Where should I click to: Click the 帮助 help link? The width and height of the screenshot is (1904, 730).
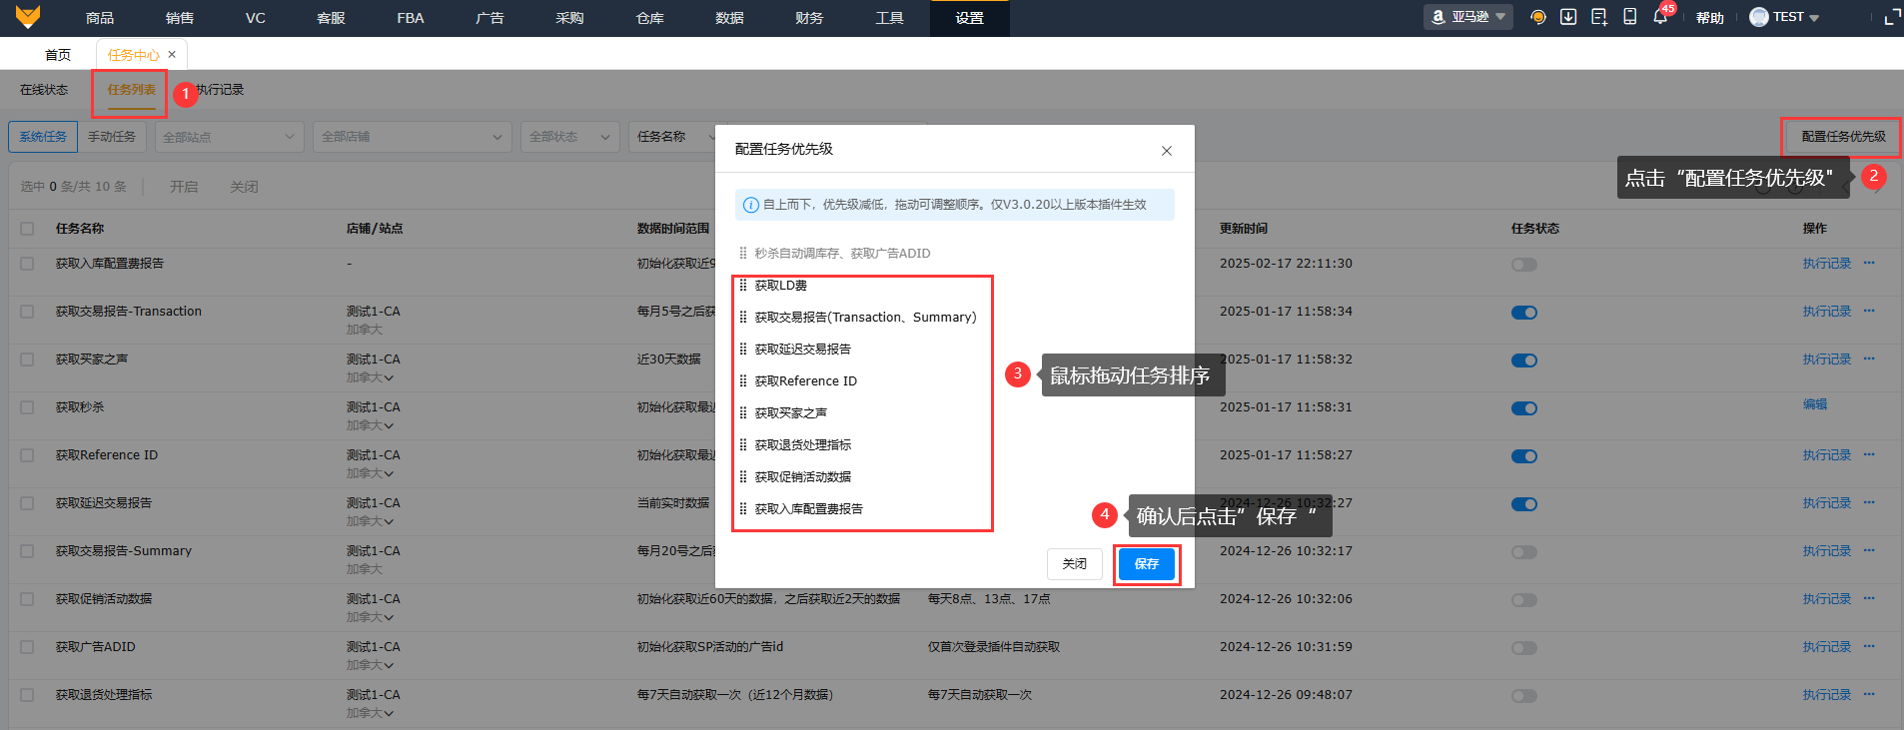click(1710, 18)
